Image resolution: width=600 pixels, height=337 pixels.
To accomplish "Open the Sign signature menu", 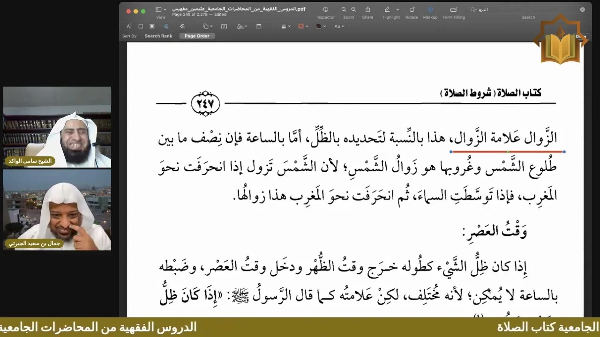I will coord(241,26).
